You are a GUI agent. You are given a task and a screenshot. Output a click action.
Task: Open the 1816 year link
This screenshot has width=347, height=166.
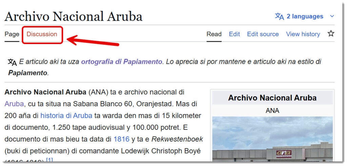pyautogui.click(x=121, y=139)
